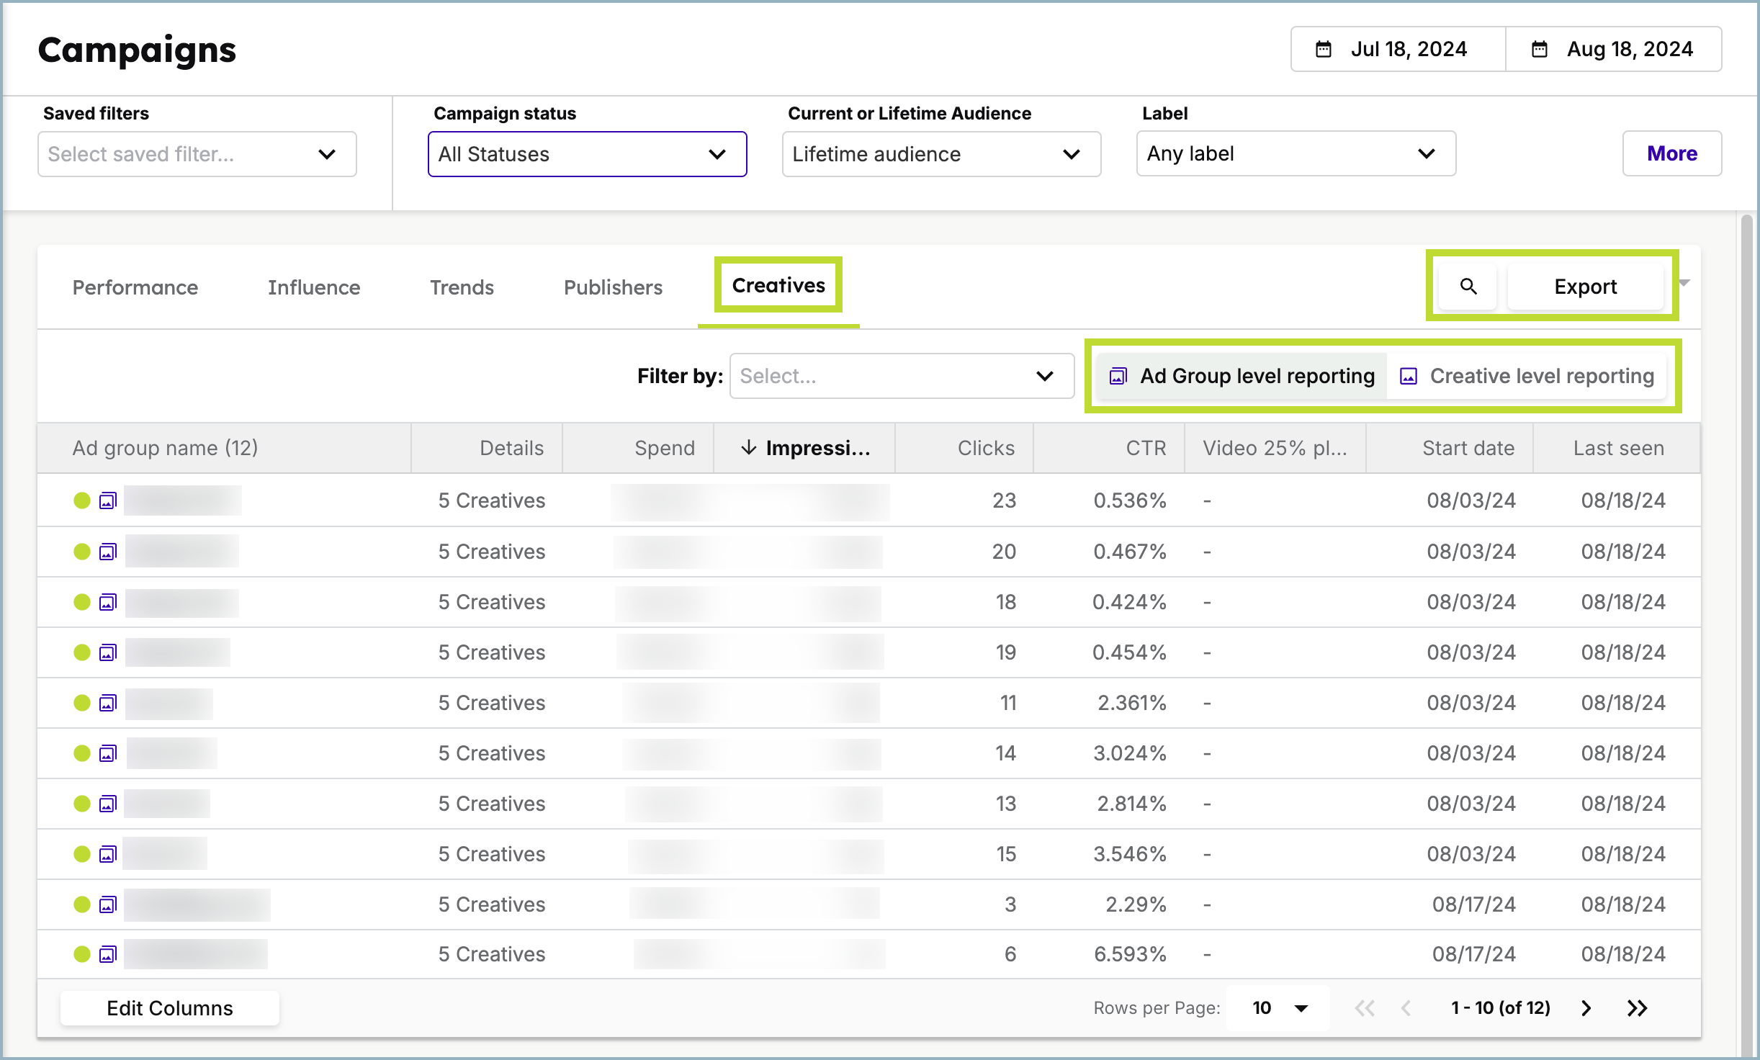Open the Filter by select dropdown

point(902,376)
